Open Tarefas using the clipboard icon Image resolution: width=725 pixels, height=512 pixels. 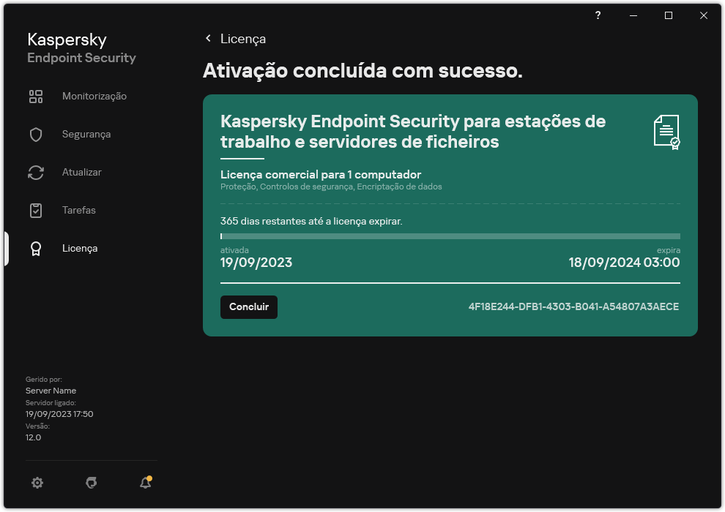(36, 210)
